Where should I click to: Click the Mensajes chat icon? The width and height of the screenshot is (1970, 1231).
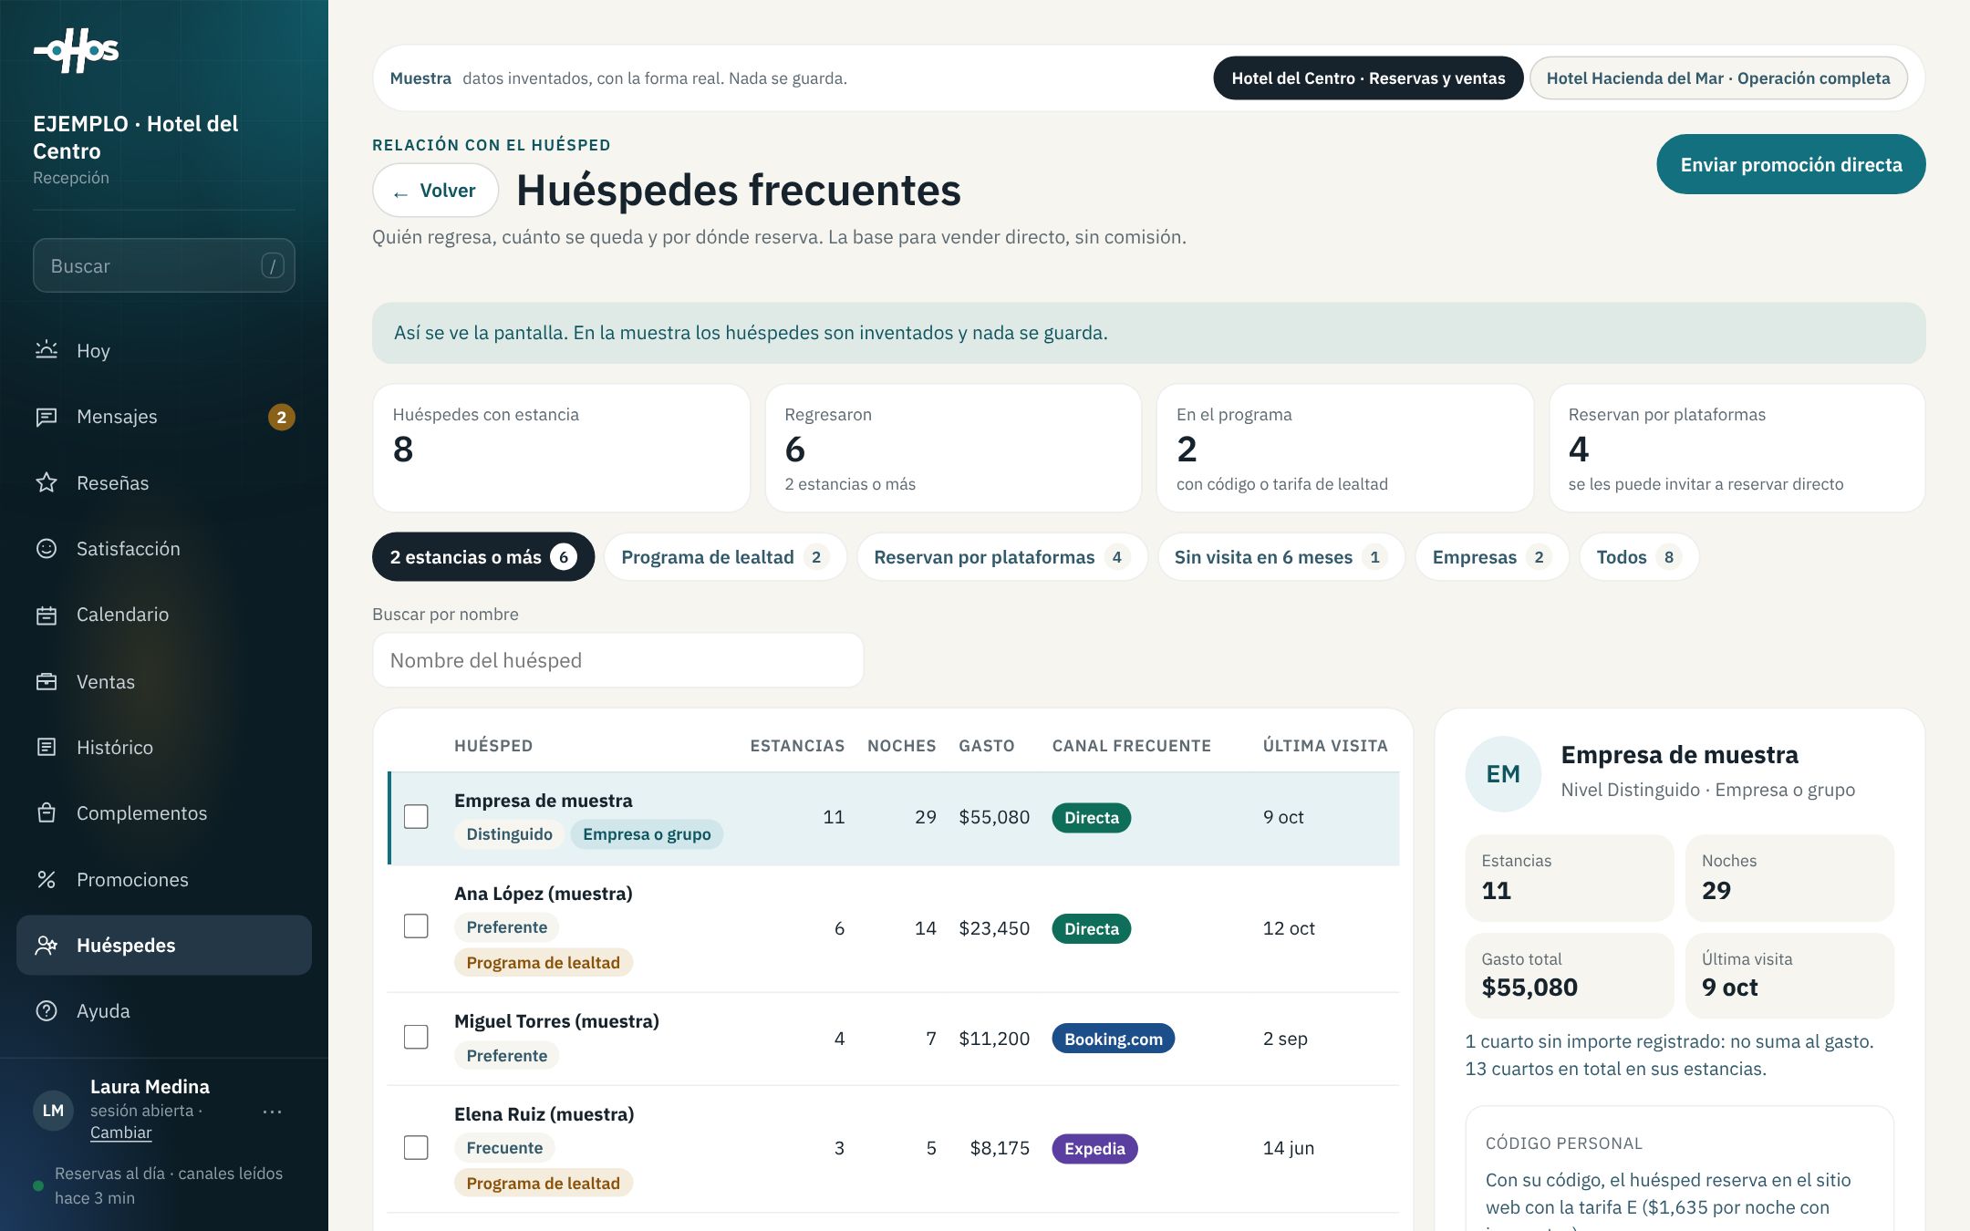(47, 417)
